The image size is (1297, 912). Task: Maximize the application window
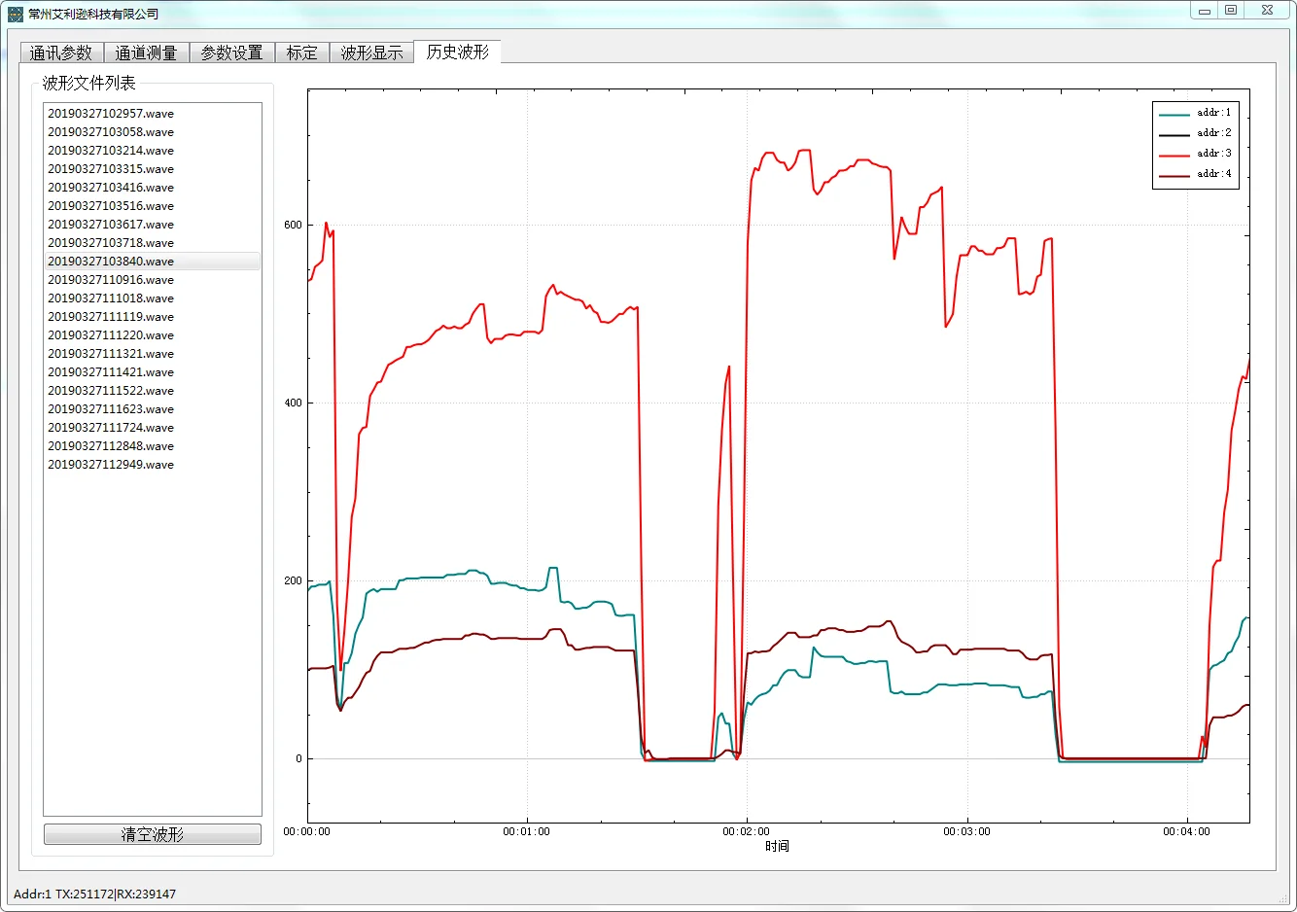point(1231,11)
